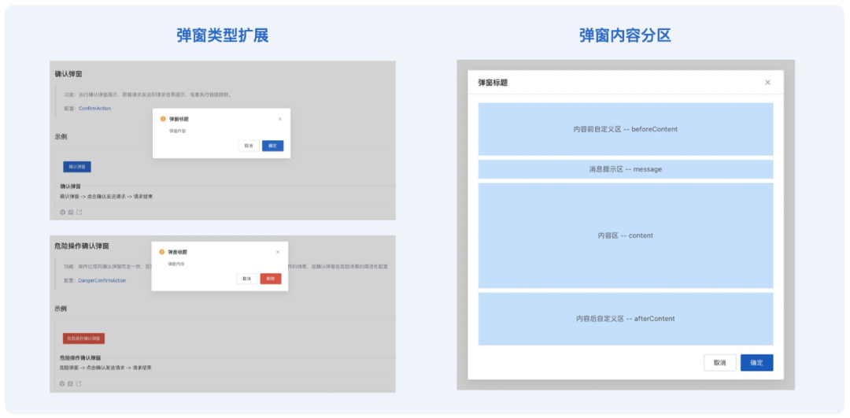Open CodeSandbox icon under 危险操作确认弹窗 example

pyautogui.click(x=62, y=384)
